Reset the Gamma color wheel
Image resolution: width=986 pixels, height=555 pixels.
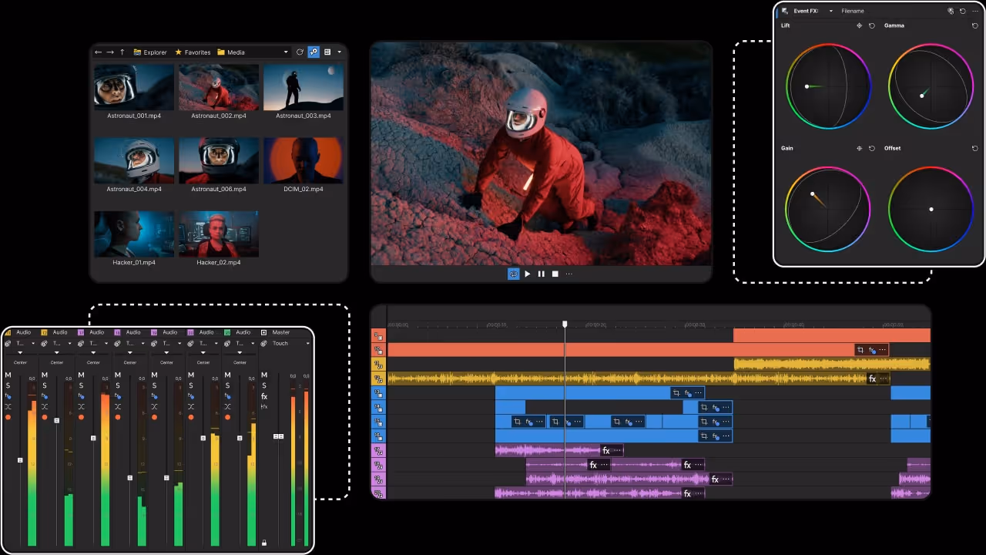(x=975, y=25)
